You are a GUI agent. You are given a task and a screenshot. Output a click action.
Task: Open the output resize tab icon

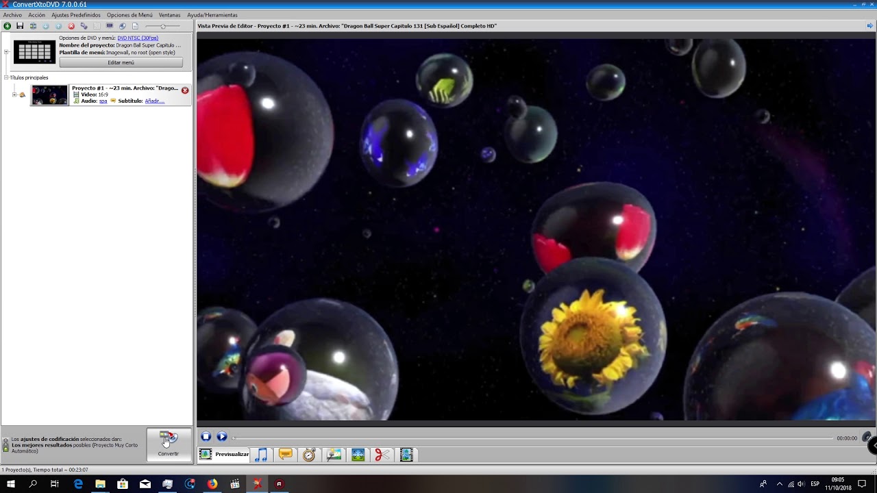pos(358,455)
